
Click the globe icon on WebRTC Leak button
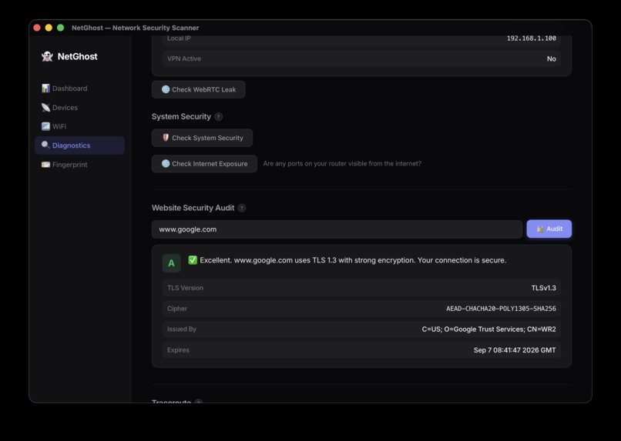(166, 89)
